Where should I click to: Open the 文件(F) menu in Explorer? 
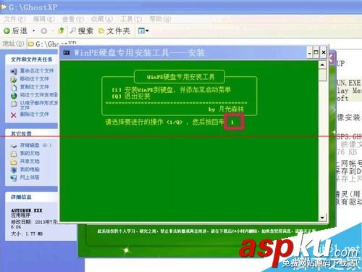click(x=14, y=19)
